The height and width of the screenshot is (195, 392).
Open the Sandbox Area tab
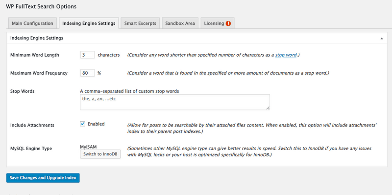[180, 23]
